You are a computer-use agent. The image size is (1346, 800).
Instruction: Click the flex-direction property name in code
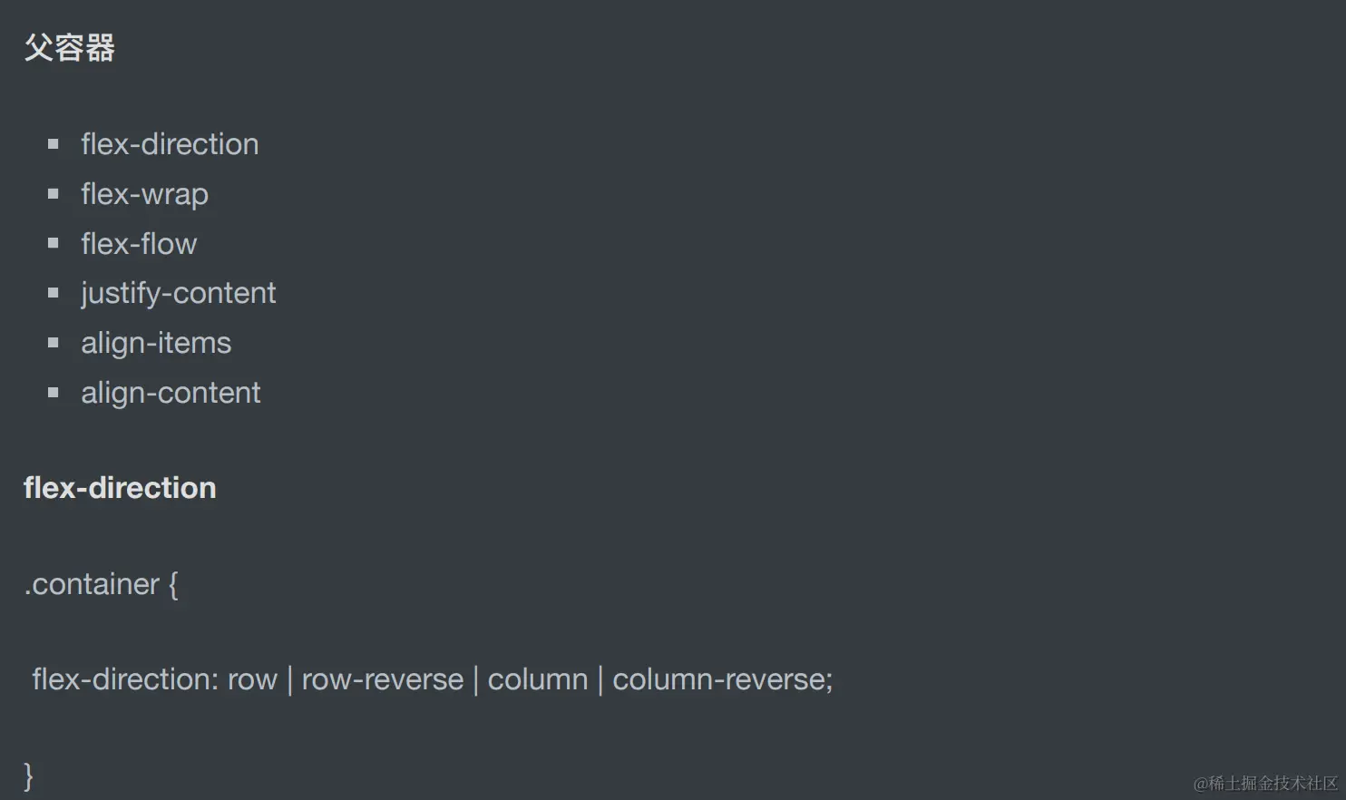point(124,679)
